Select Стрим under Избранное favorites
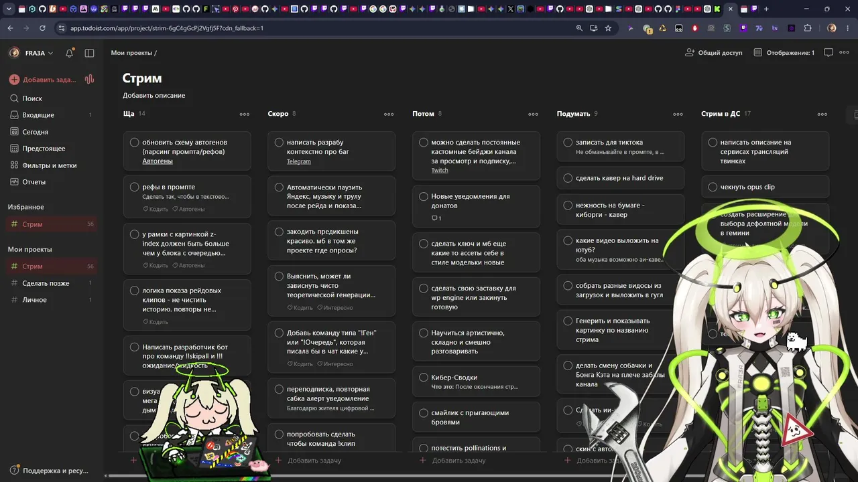 coord(51,224)
